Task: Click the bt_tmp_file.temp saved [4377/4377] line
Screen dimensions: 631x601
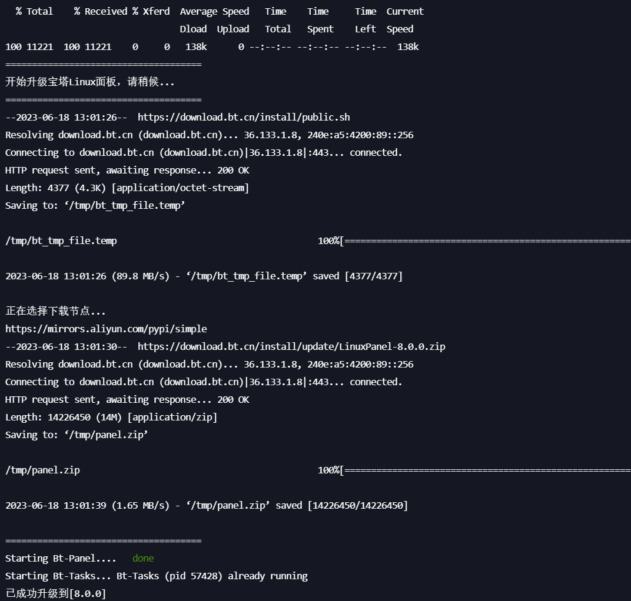Action: (204, 276)
